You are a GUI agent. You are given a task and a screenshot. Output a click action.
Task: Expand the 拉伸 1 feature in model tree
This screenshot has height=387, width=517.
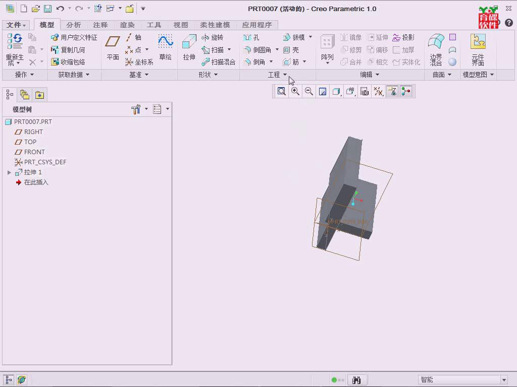[9, 172]
